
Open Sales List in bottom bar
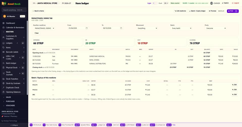click(x=142, y=125)
